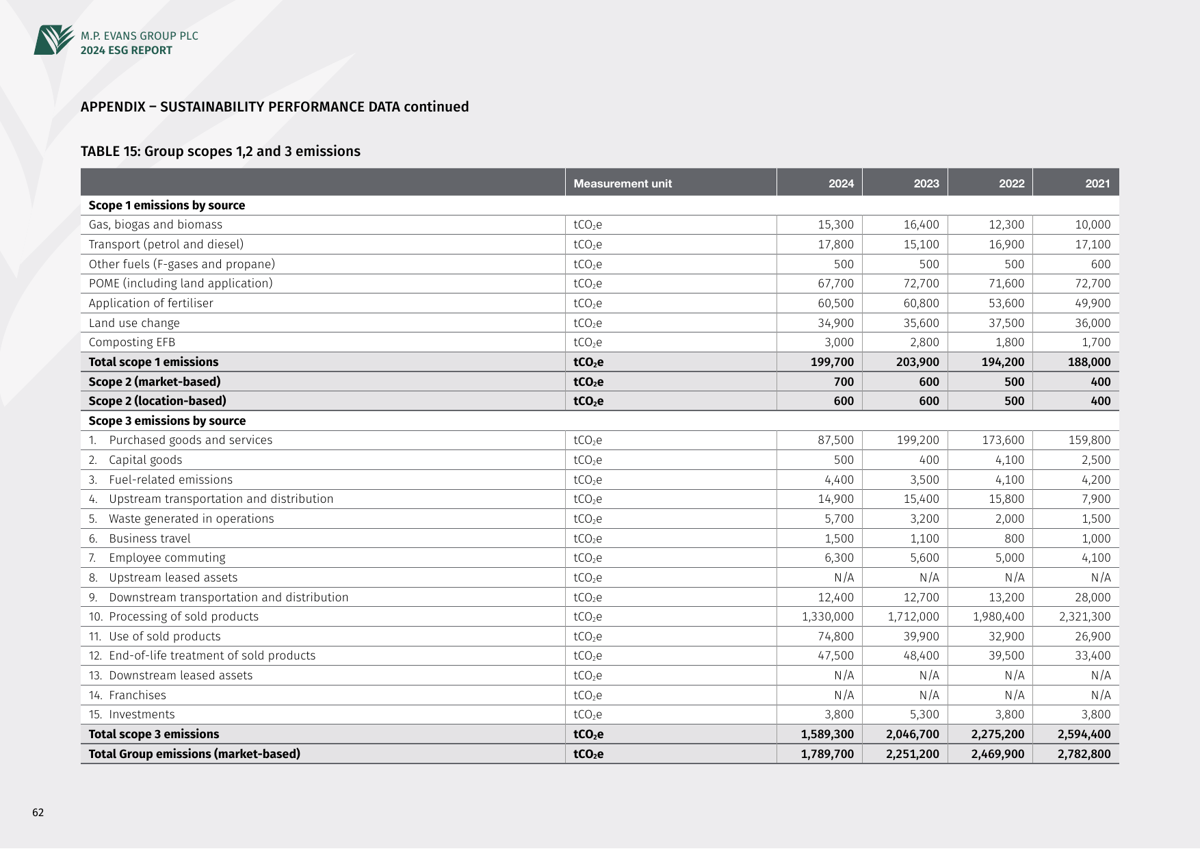Click the 'Scope 3 emissions by source' subheading

[167, 421]
